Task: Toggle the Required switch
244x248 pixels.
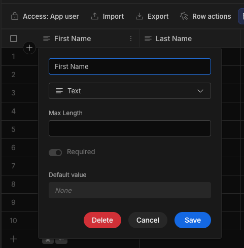Action: click(x=55, y=153)
